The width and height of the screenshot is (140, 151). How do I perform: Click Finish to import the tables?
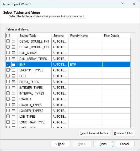[x=103, y=144]
